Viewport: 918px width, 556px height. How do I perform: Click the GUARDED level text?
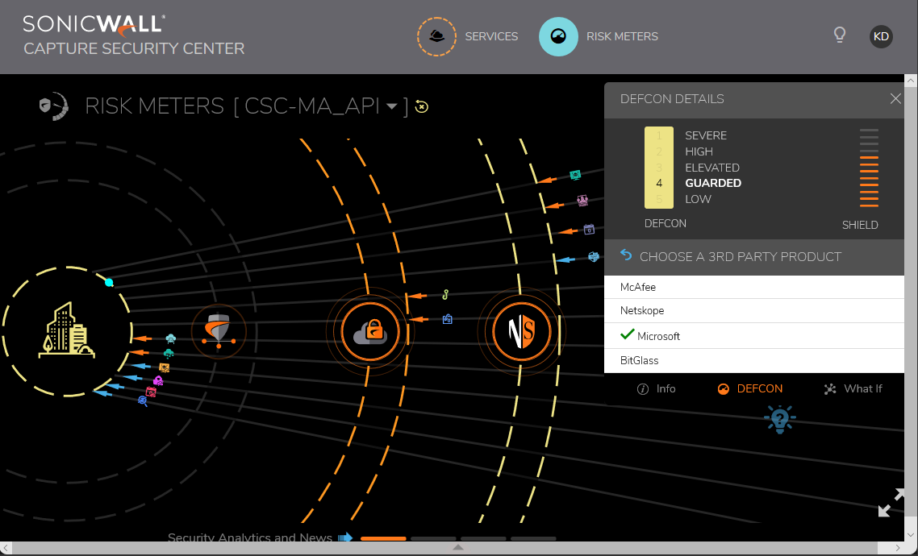click(x=713, y=183)
